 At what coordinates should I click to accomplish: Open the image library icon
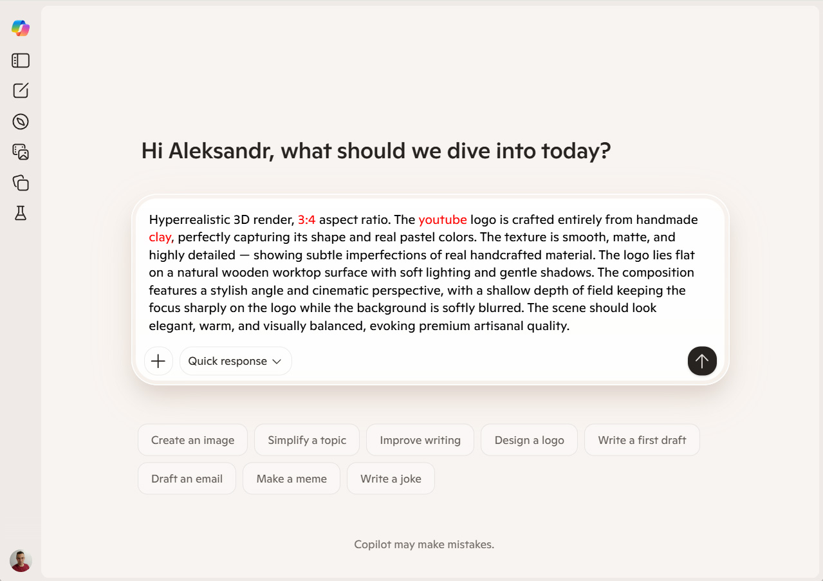21,152
